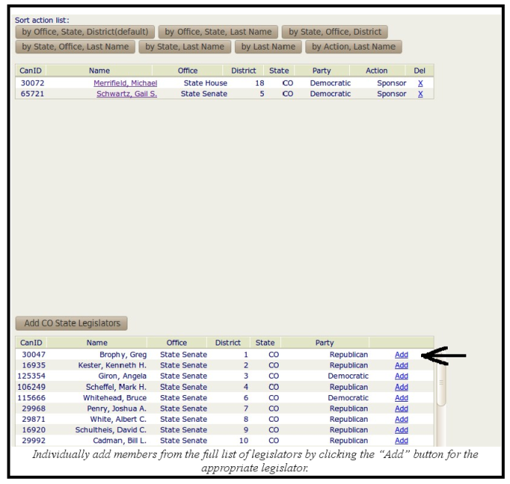Click Add CO State Legislators button
Image resolution: width=510 pixels, height=484 pixels.
click(x=72, y=323)
